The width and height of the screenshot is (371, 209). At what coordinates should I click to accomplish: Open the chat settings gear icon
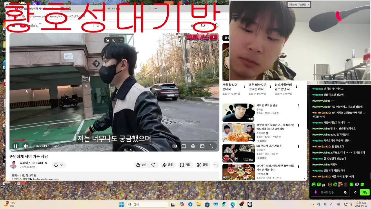tap(355, 192)
